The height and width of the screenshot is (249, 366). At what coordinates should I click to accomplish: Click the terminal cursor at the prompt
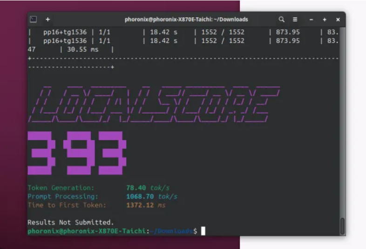[x=203, y=231]
